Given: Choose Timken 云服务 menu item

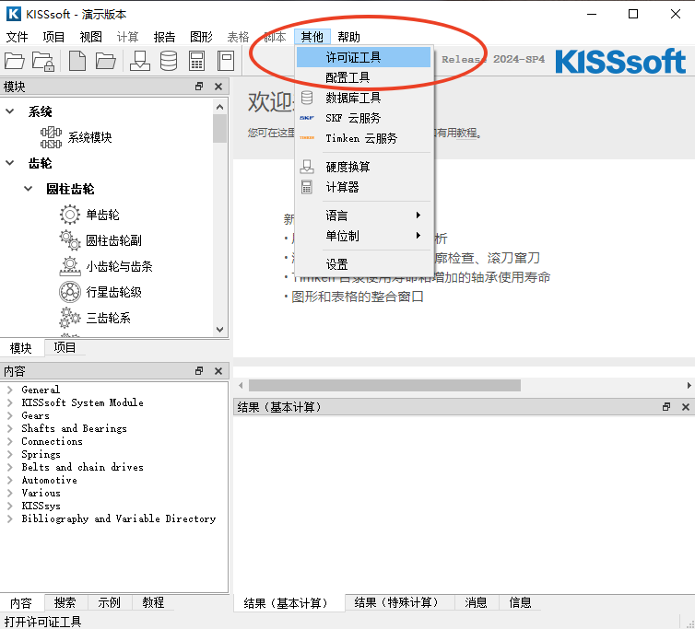Looking at the screenshot, I should [363, 138].
